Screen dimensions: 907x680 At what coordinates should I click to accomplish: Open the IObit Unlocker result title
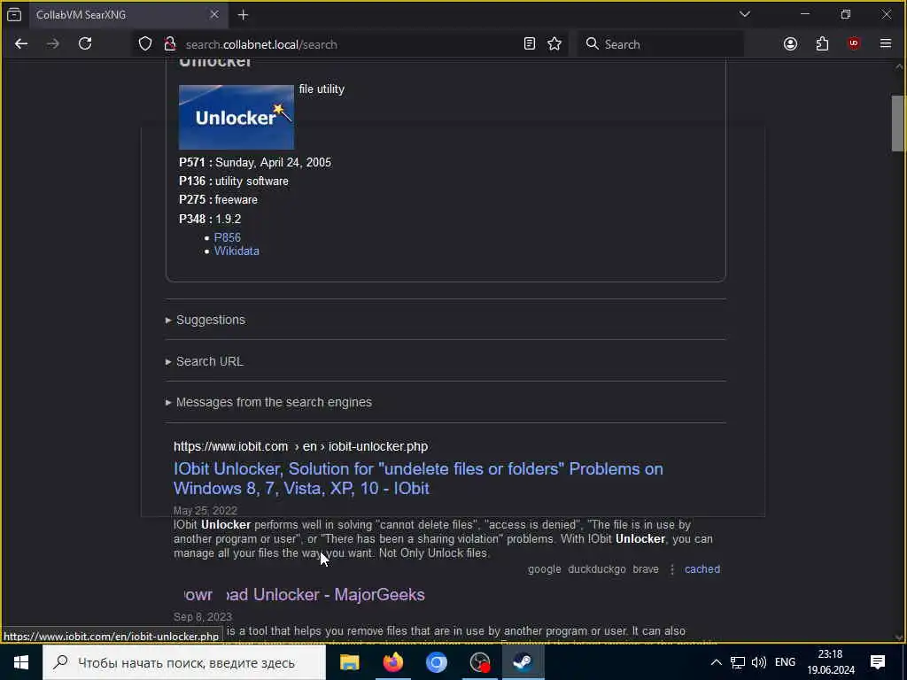[x=418, y=478]
